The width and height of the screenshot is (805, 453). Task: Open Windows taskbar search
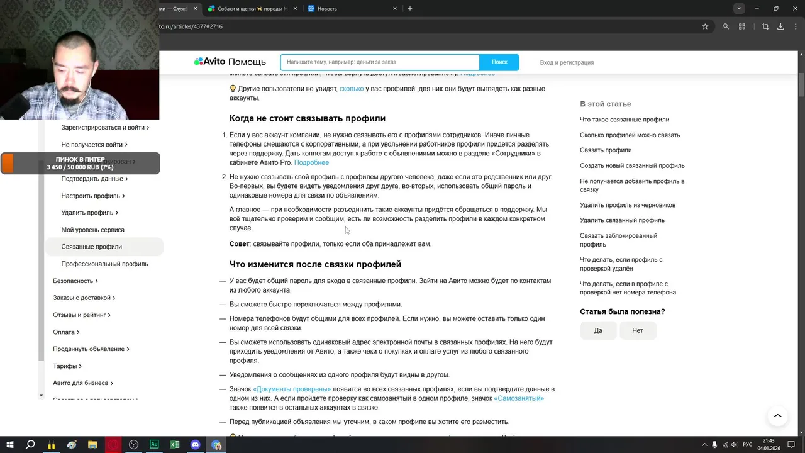(x=30, y=445)
